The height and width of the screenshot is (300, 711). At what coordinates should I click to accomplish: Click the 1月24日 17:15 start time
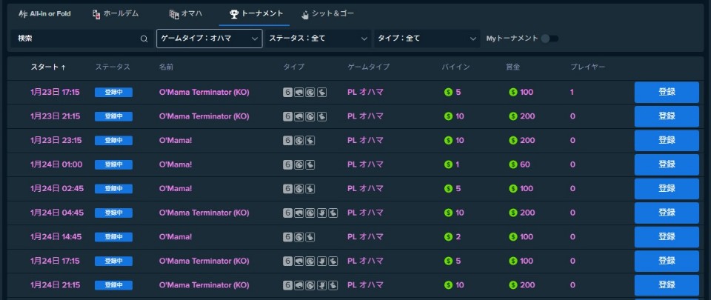(55, 261)
